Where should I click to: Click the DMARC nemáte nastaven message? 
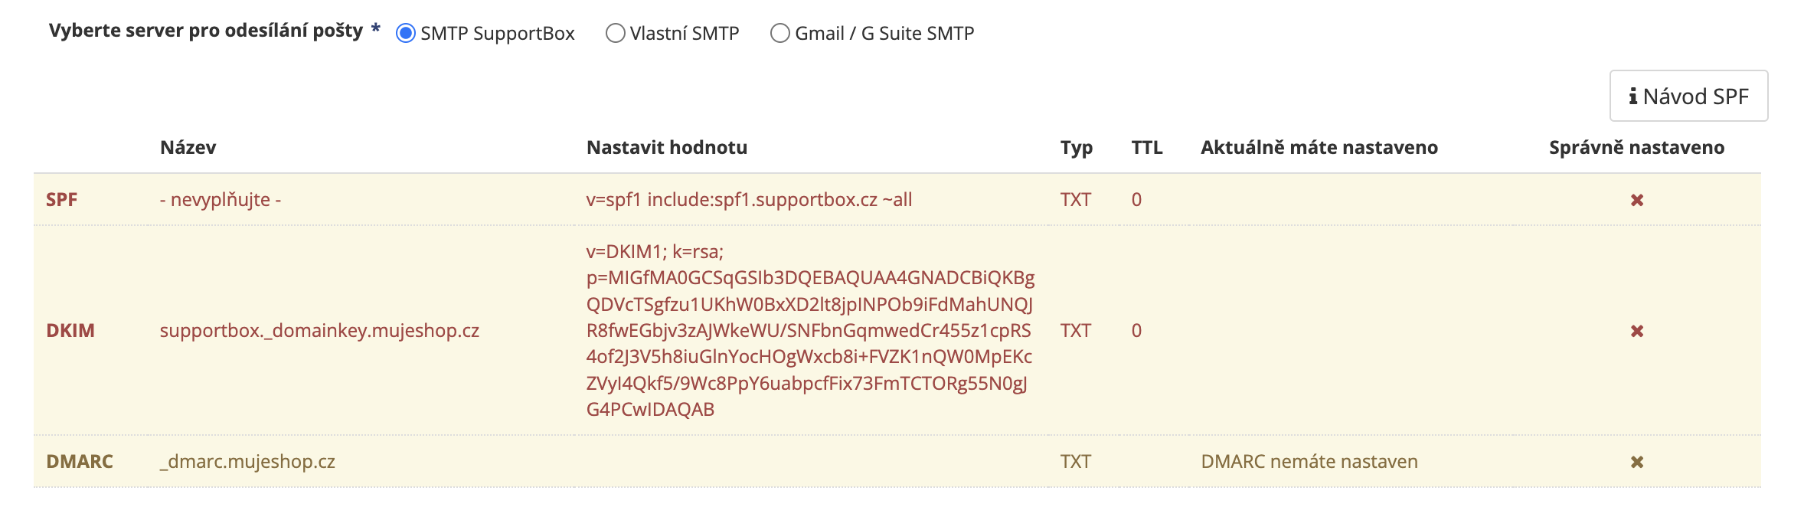tap(1309, 462)
